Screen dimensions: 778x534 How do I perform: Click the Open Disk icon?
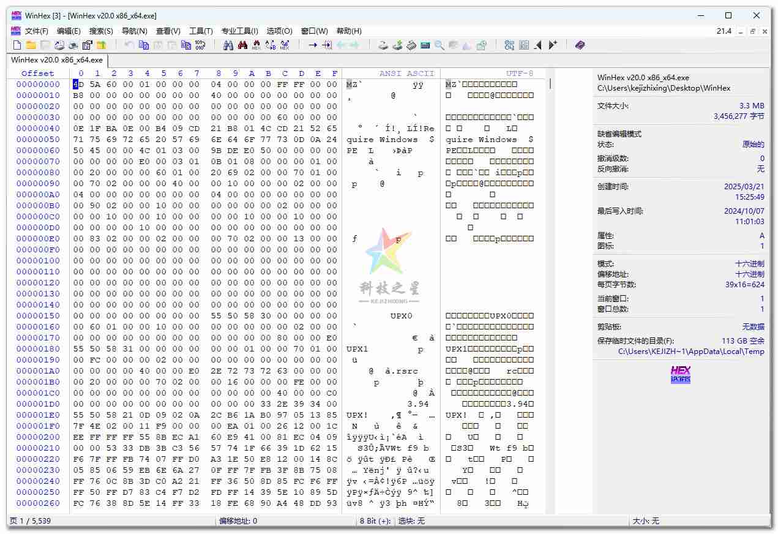click(x=383, y=45)
